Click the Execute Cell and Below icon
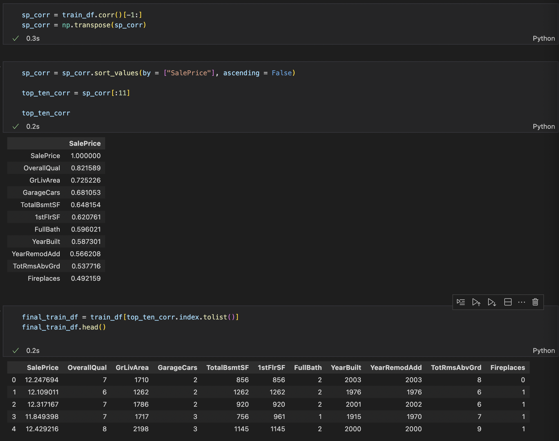The height and width of the screenshot is (441, 559). click(x=491, y=302)
